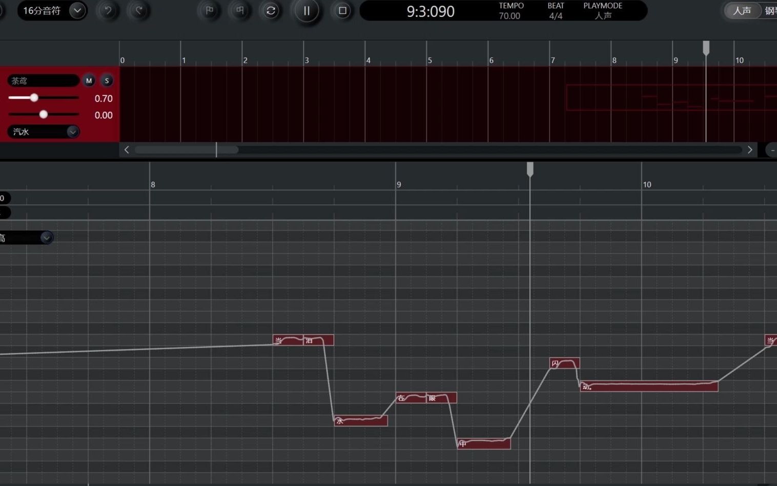The height and width of the screenshot is (486, 777).
Task: Click the TEMPO value 70.00
Action: [509, 16]
